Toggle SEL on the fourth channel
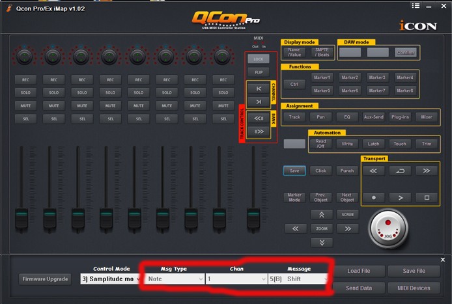The image size is (452, 304). [x=111, y=118]
